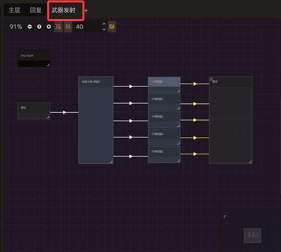Switch to the 回复 layer tab

(36, 10)
